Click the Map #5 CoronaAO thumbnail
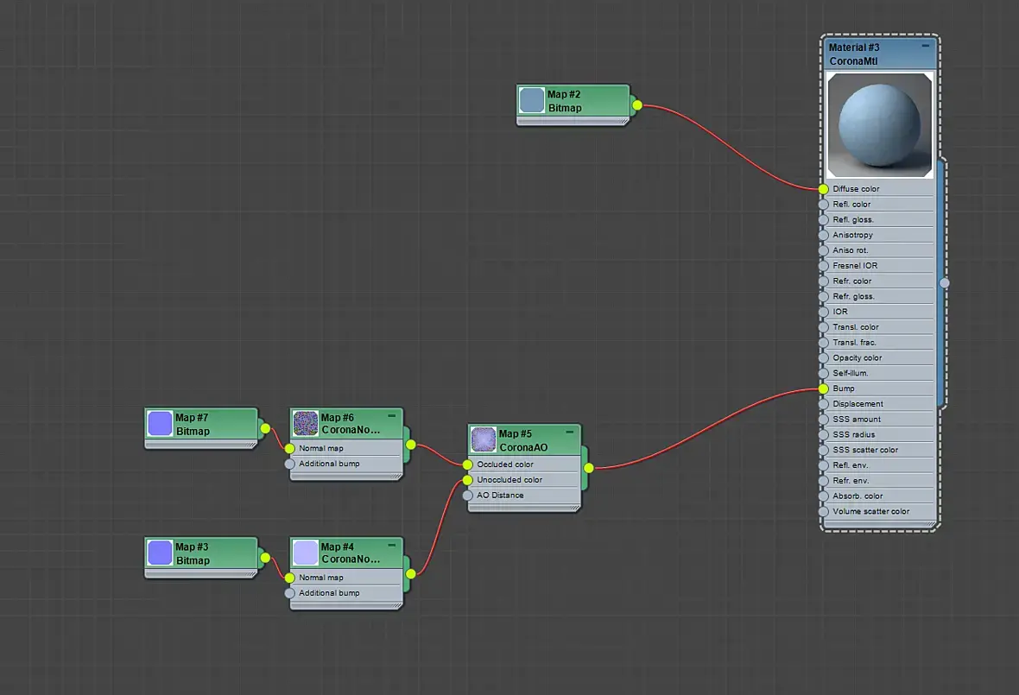The width and height of the screenshot is (1019, 695). 484,439
